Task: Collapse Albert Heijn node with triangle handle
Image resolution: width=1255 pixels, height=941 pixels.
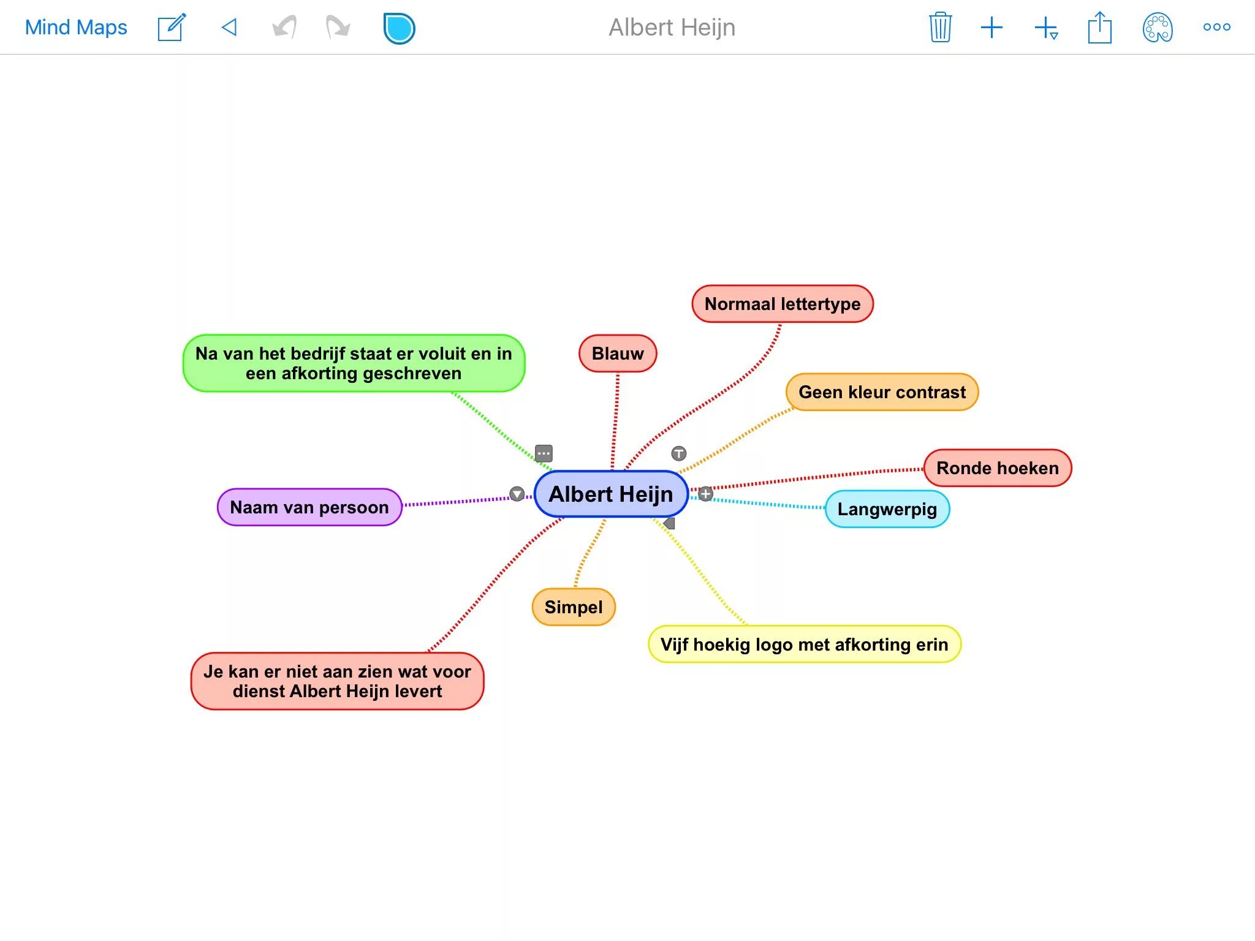Action: (x=517, y=494)
